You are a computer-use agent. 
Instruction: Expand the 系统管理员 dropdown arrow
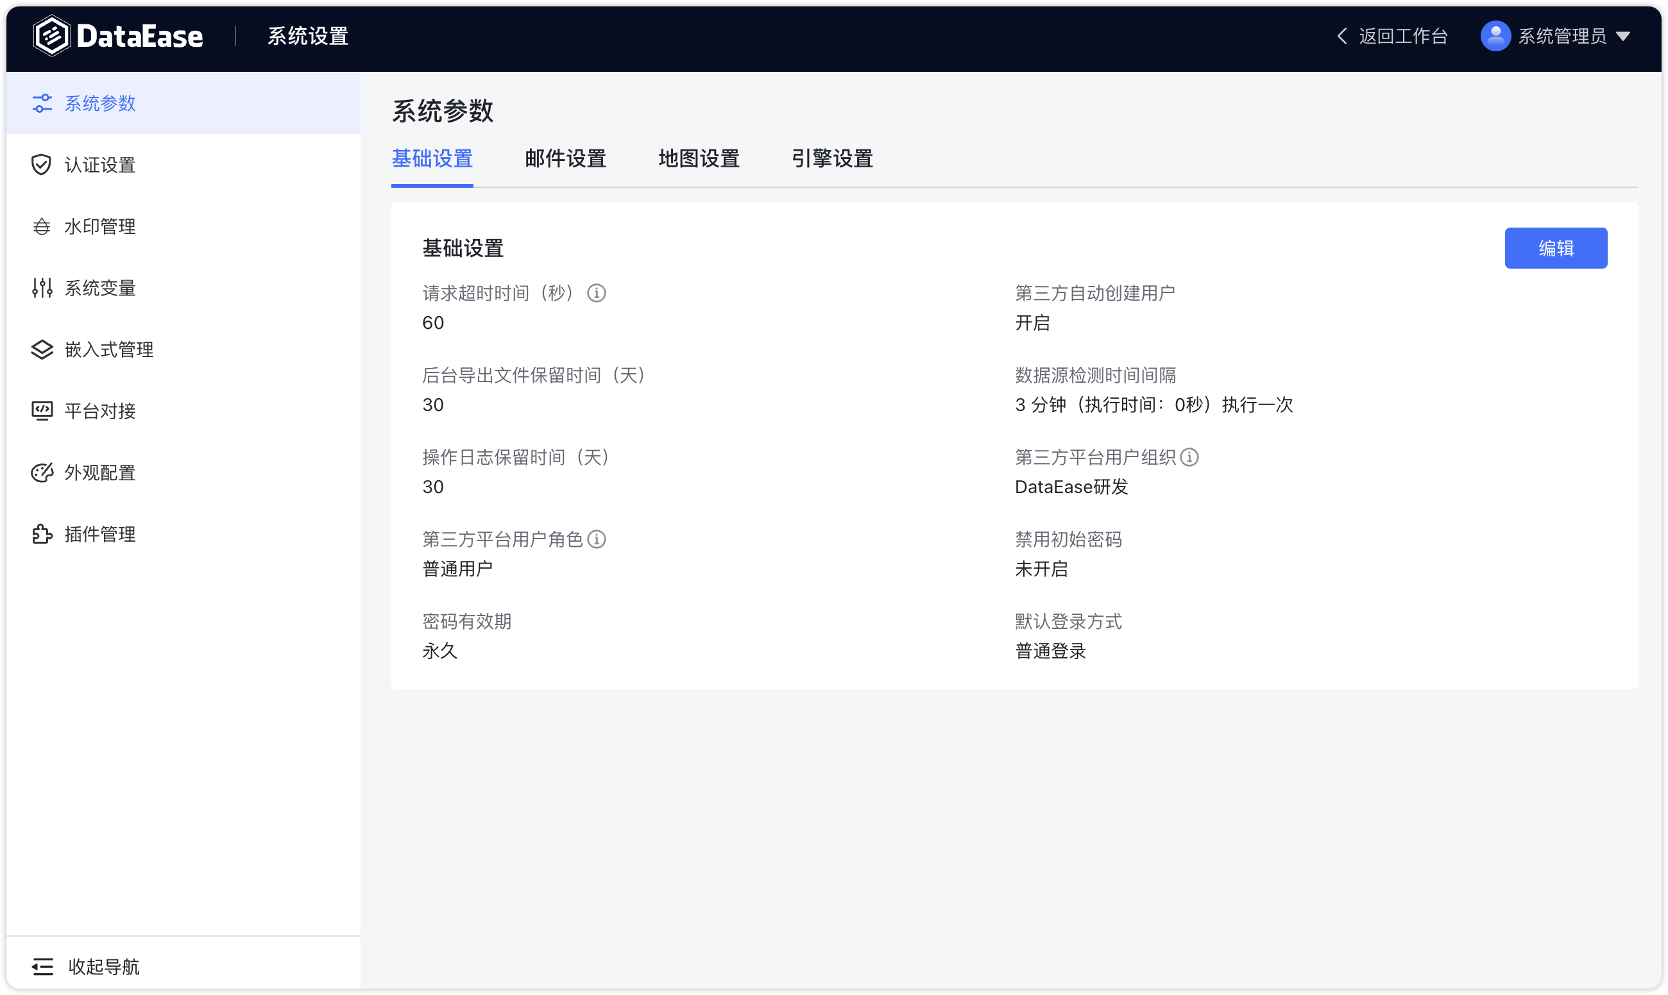(1623, 36)
